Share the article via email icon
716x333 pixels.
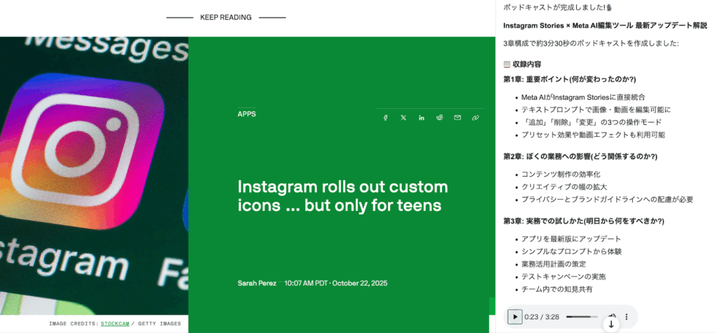coord(457,117)
